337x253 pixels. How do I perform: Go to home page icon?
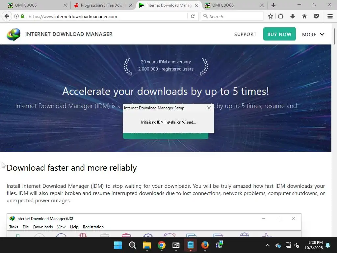click(304, 16)
